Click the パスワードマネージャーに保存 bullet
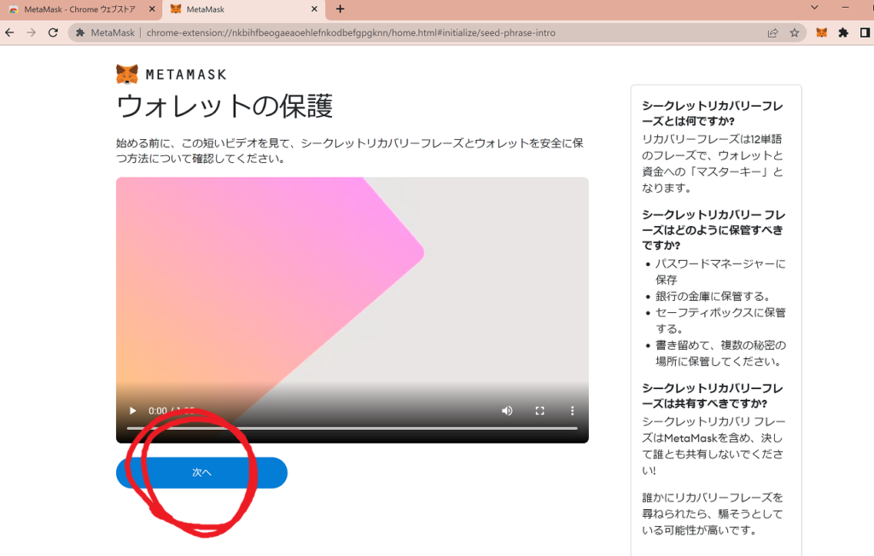874x556 pixels. coord(720,271)
